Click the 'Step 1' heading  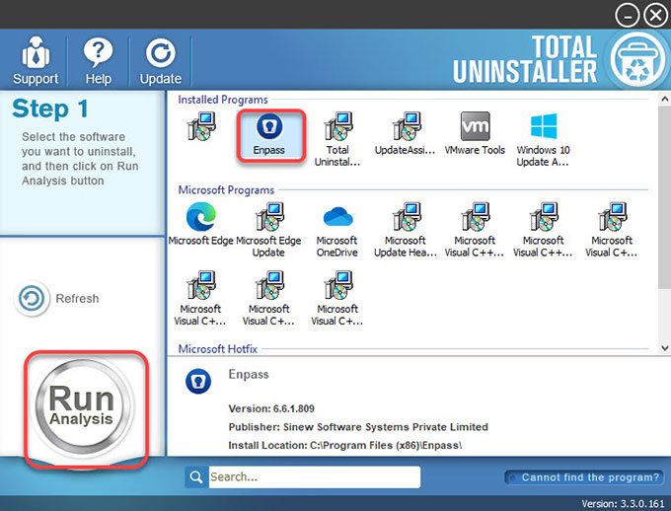tap(50, 109)
